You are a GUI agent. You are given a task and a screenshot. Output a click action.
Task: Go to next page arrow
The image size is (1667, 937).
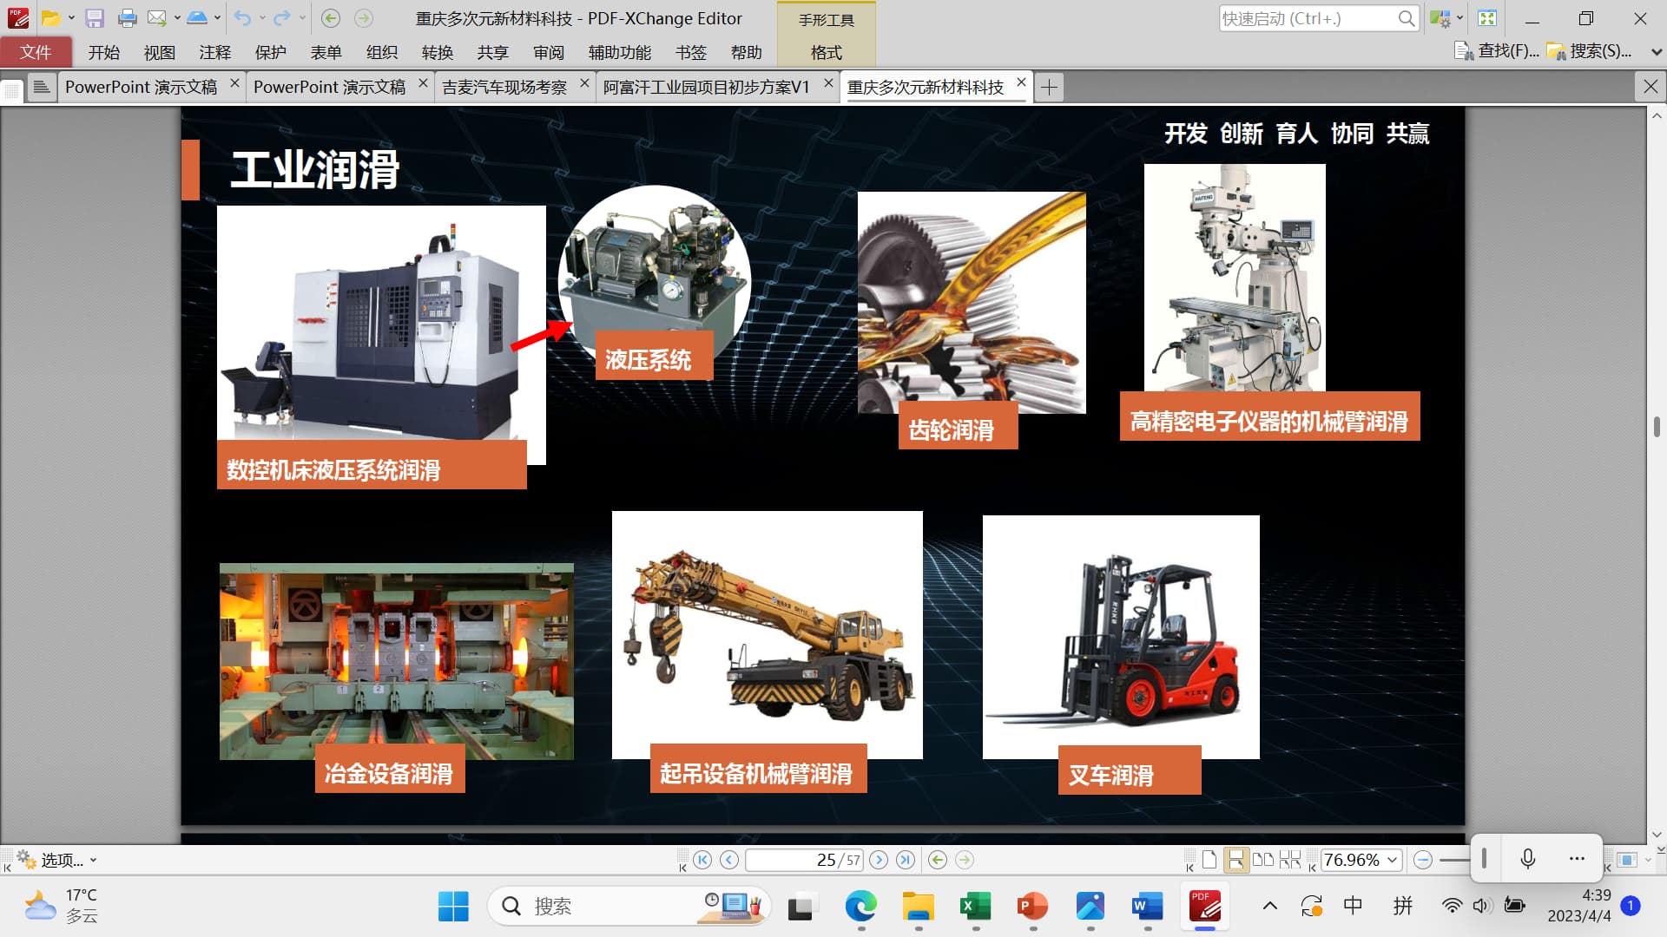[x=879, y=860]
